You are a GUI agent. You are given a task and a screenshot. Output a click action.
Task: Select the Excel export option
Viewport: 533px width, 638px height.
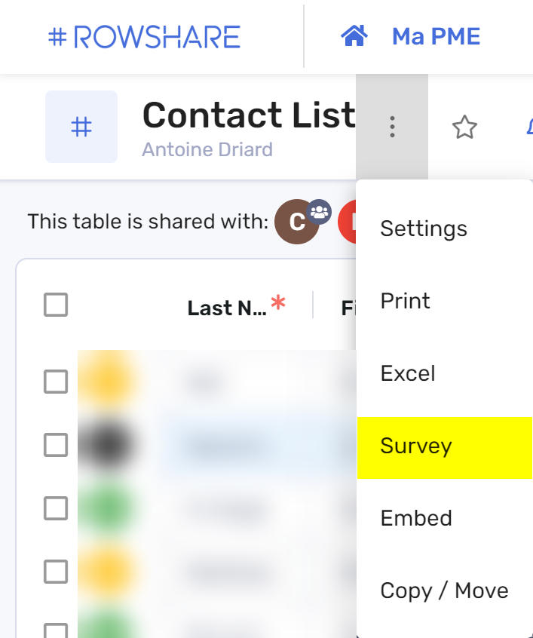(x=445, y=373)
